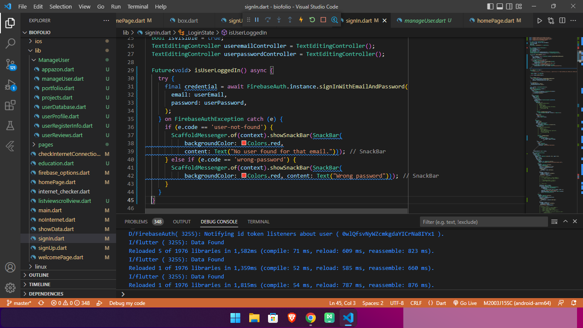Switch to the OUTPUT panel tab
The width and height of the screenshot is (583, 328).
pos(182,222)
